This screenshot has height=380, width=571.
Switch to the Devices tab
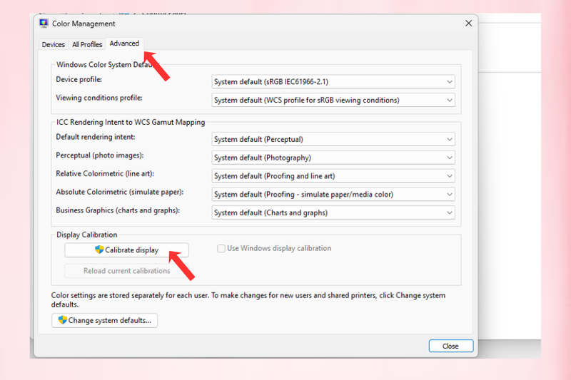click(53, 44)
